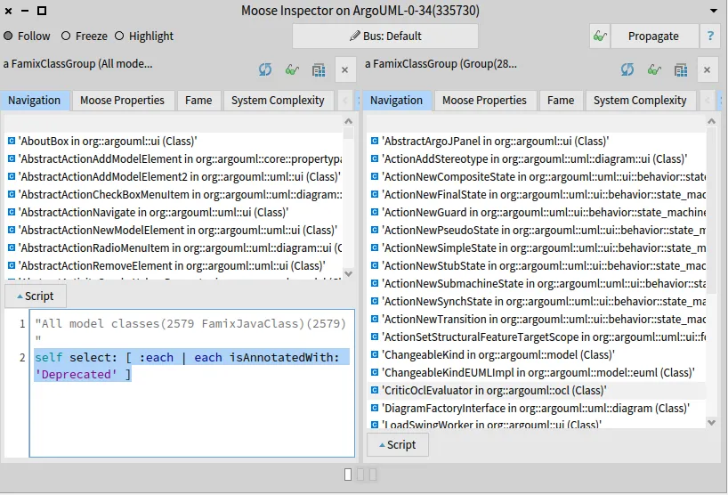Open left pane Fame tab

(x=198, y=101)
